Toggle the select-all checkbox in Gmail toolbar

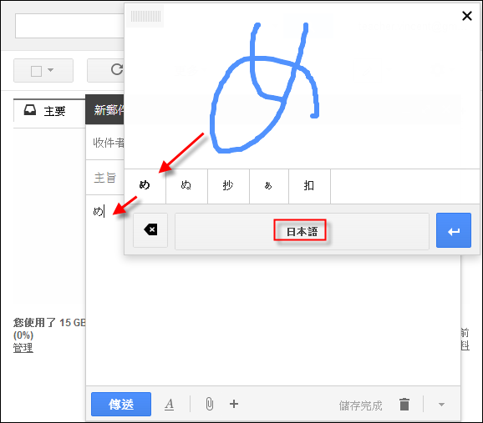[x=36, y=71]
